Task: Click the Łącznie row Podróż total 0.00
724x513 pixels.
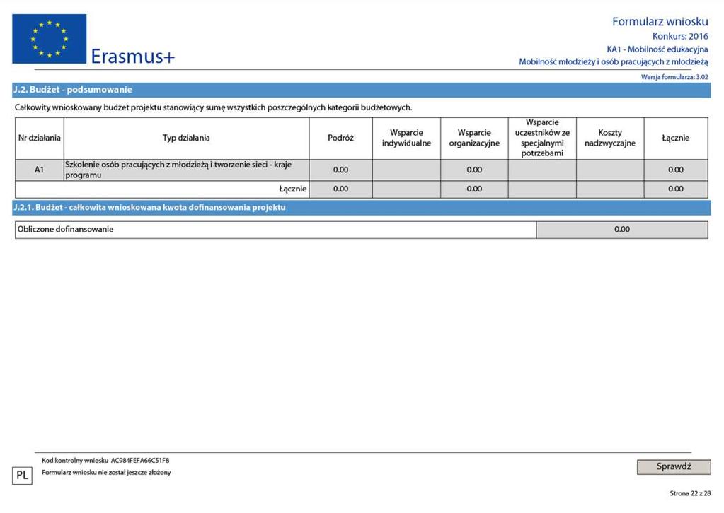Action: tap(340, 189)
